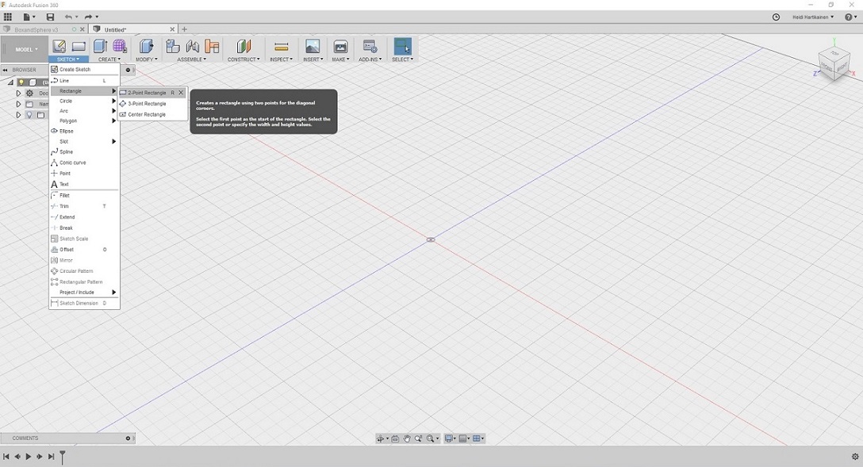
Task: Click the Grid and Snaps icon
Action: coord(463,438)
